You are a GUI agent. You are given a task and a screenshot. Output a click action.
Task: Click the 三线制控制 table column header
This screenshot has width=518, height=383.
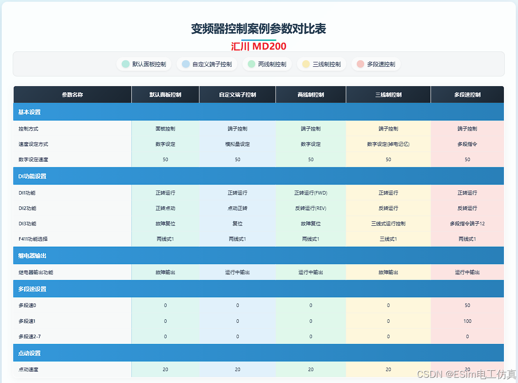[388, 95]
